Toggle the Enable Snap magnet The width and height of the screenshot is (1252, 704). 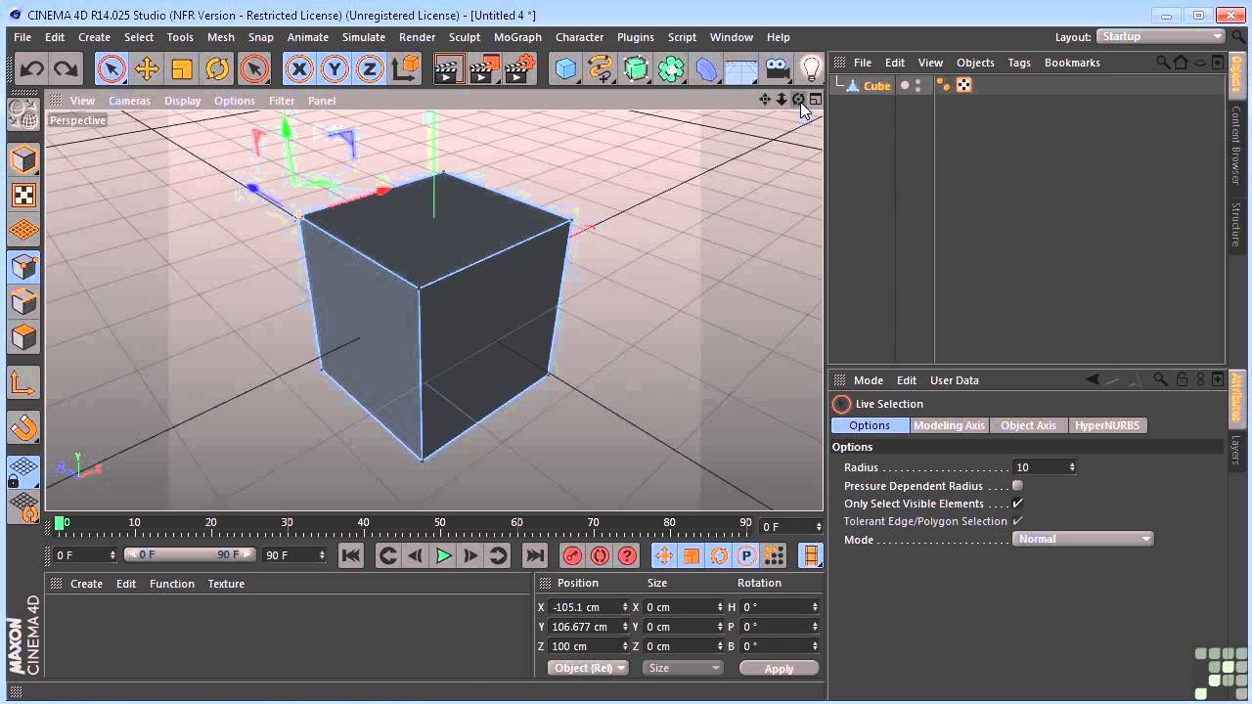[23, 427]
